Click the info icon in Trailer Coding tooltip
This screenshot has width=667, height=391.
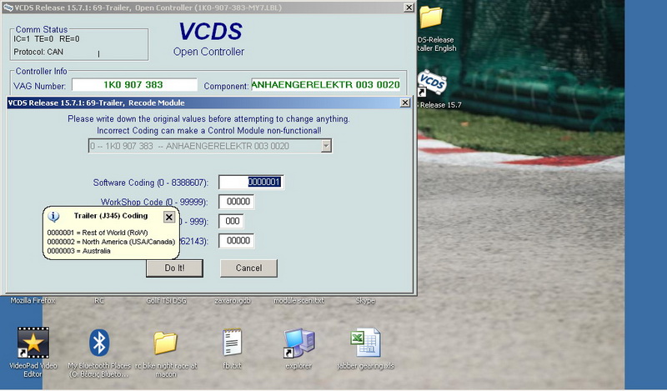coord(53,216)
